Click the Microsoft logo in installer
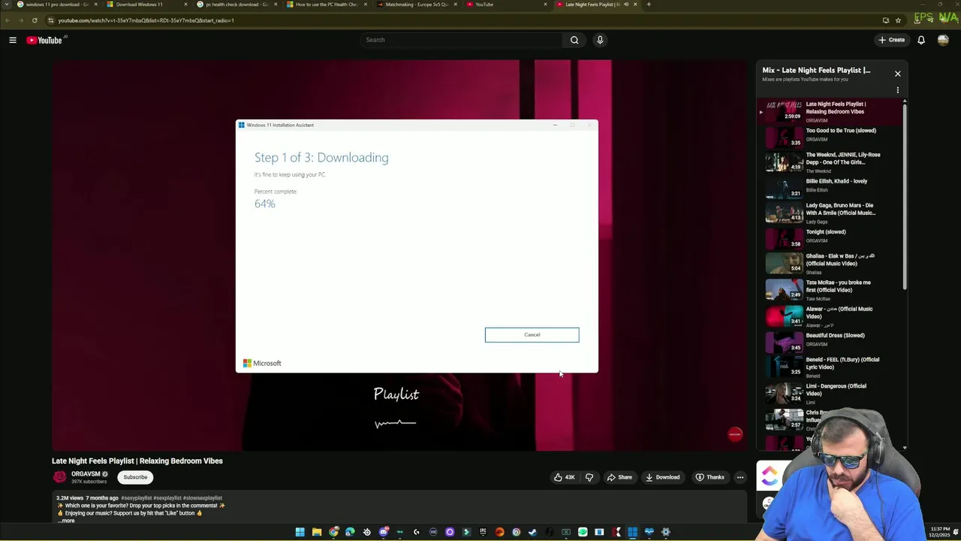This screenshot has height=541, width=961. [x=262, y=363]
